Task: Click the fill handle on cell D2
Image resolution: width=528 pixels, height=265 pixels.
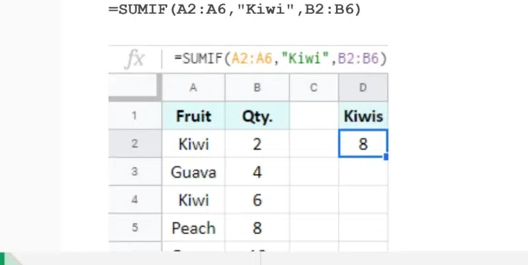Action: click(385, 157)
